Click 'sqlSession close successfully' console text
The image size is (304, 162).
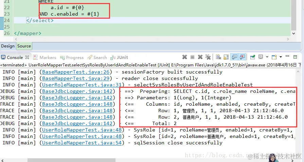pyautogui.click(x=178, y=143)
